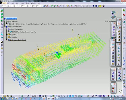Click the What's This help icon

(x=28, y=96)
